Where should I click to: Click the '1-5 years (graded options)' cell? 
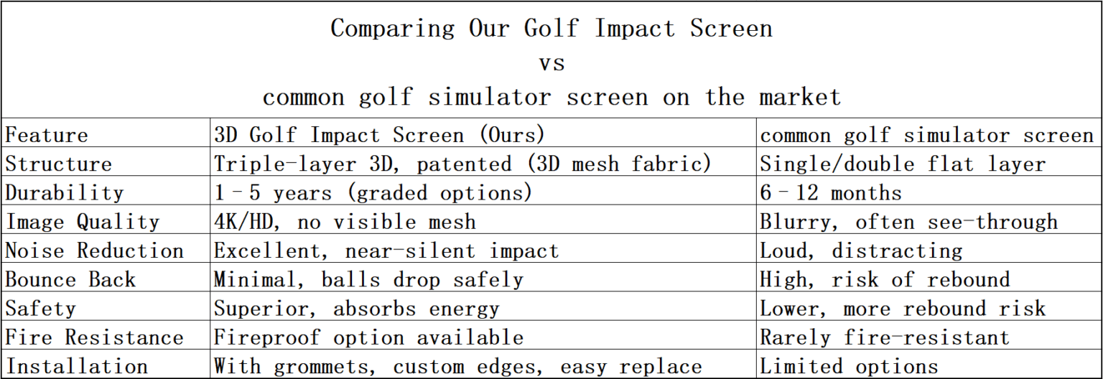[x=373, y=192]
